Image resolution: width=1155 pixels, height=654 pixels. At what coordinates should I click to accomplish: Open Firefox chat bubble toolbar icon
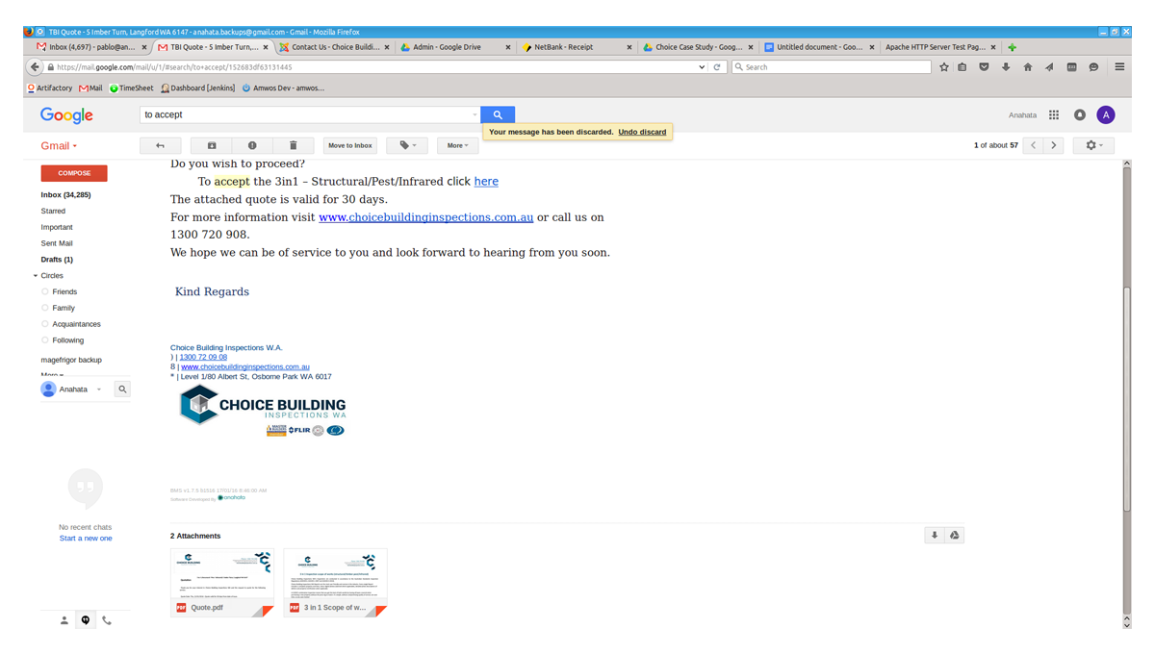(1093, 67)
